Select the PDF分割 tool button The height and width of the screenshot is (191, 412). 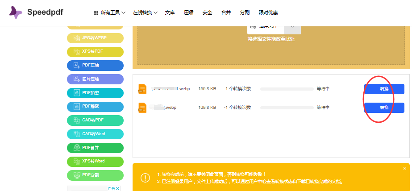point(95,175)
